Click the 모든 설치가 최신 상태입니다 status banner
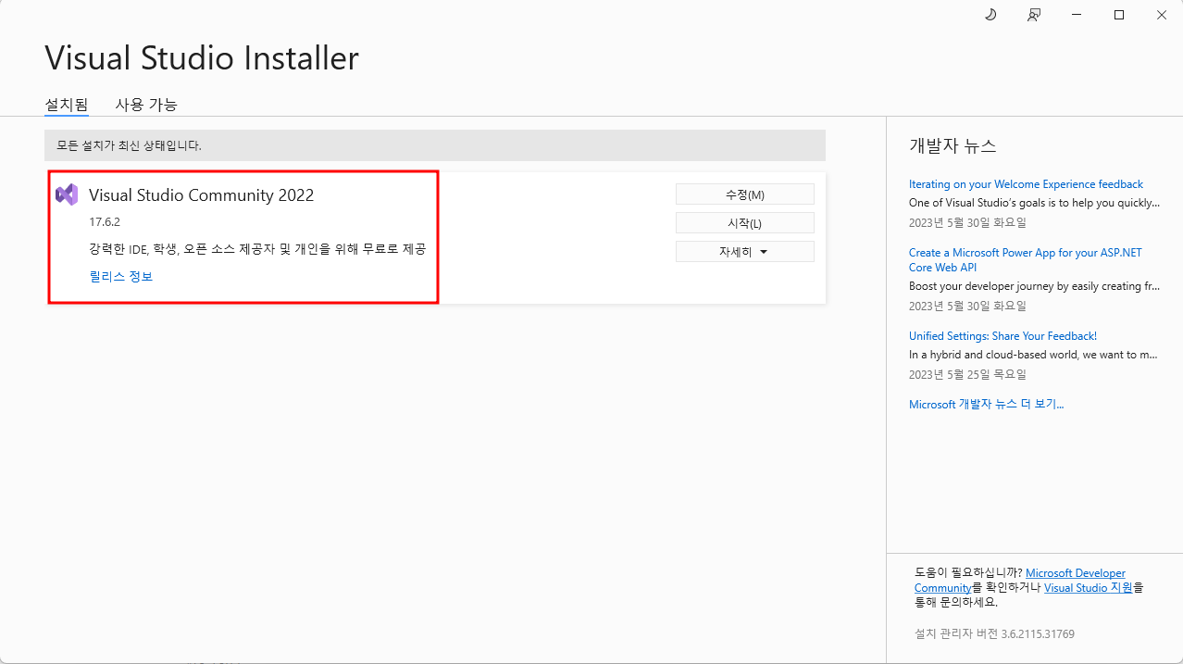The width and height of the screenshot is (1183, 664). (x=435, y=145)
